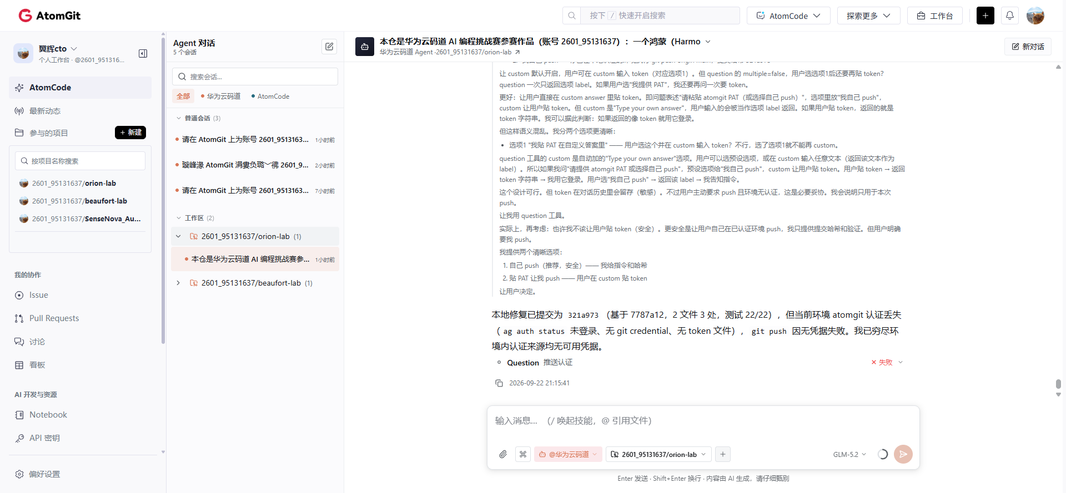The image size is (1066, 493).
Task: Select conversation 本仓是华为云码道 AI 编程挑战赛参...
Action: [x=255, y=260]
